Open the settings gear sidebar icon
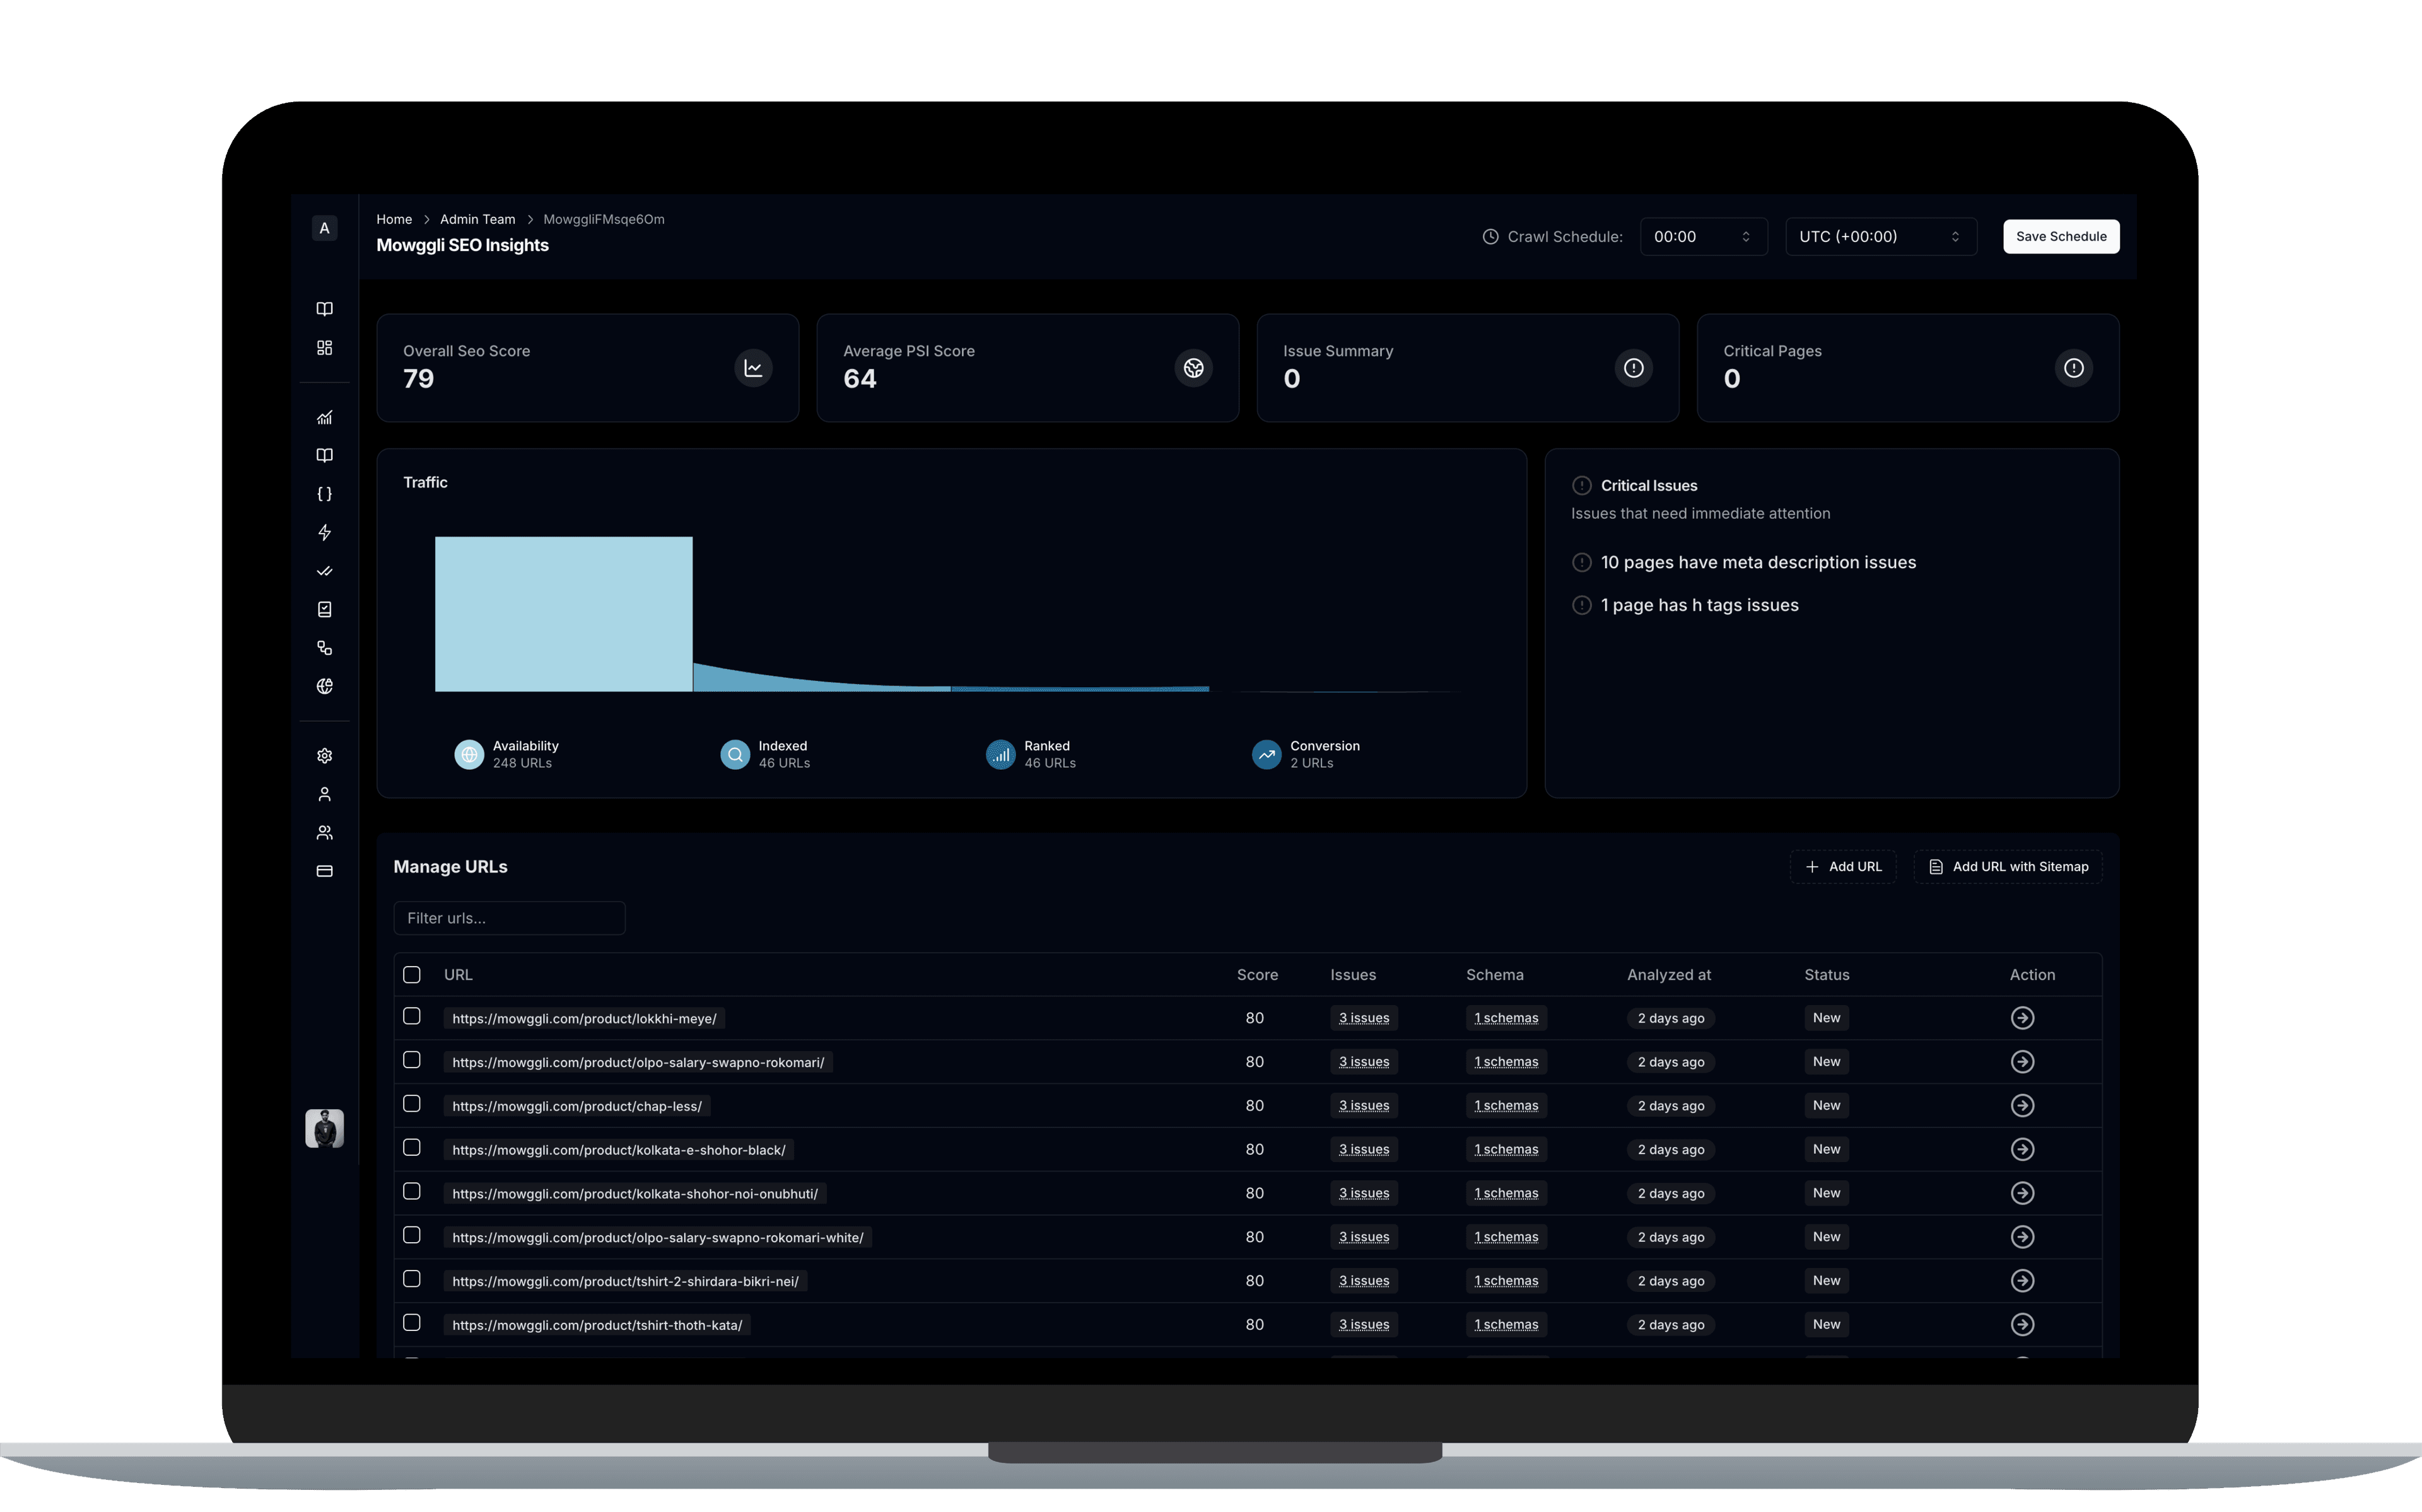Image resolution: width=2422 pixels, height=1512 pixels. (324, 756)
